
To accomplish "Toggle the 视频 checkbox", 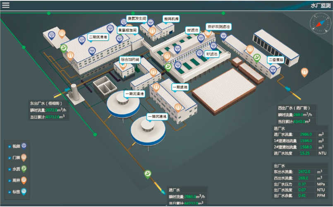I will pyautogui.click(x=10, y=147).
